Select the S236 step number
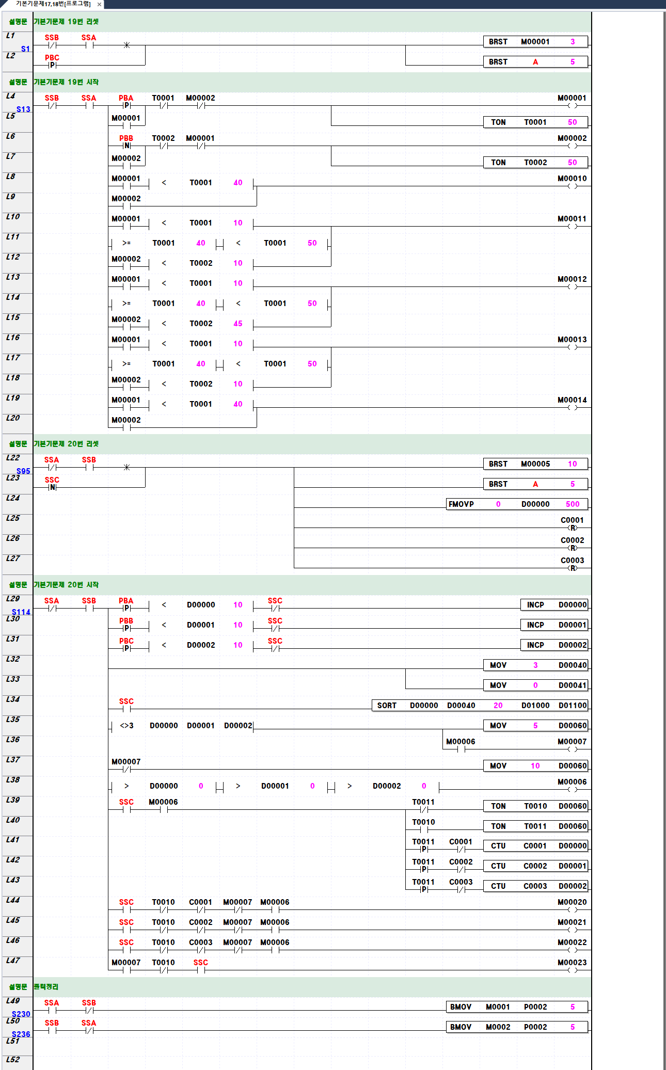Screen dimensions: 666x1070 [x=21, y=1034]
